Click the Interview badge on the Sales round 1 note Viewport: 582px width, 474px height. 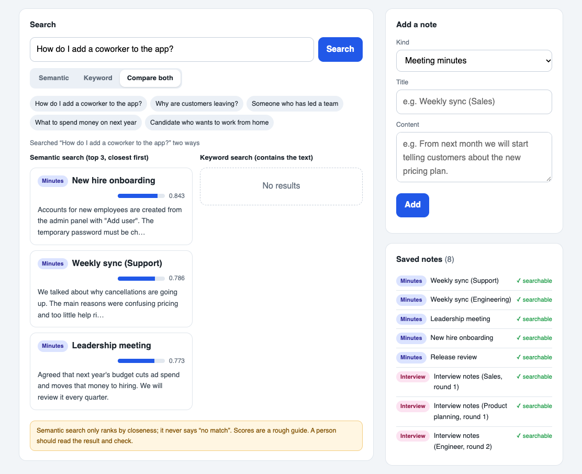click(x=413, y=377)
